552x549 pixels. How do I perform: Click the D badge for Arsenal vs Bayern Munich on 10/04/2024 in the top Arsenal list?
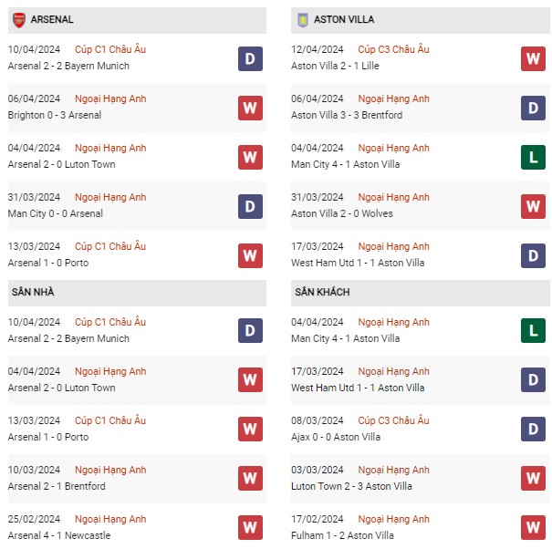pos(250,58)
